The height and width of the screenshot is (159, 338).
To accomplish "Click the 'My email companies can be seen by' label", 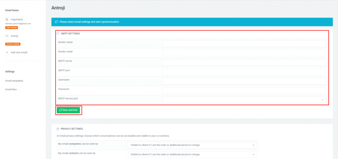I will (78, 144).
